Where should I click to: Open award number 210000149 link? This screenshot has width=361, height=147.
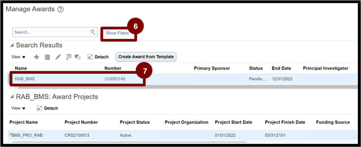click(115, 79)
